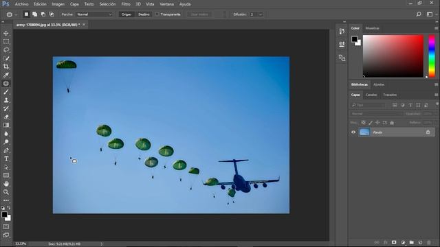
Task: Reset to default foreground and background colors
Action: [3, 208]
